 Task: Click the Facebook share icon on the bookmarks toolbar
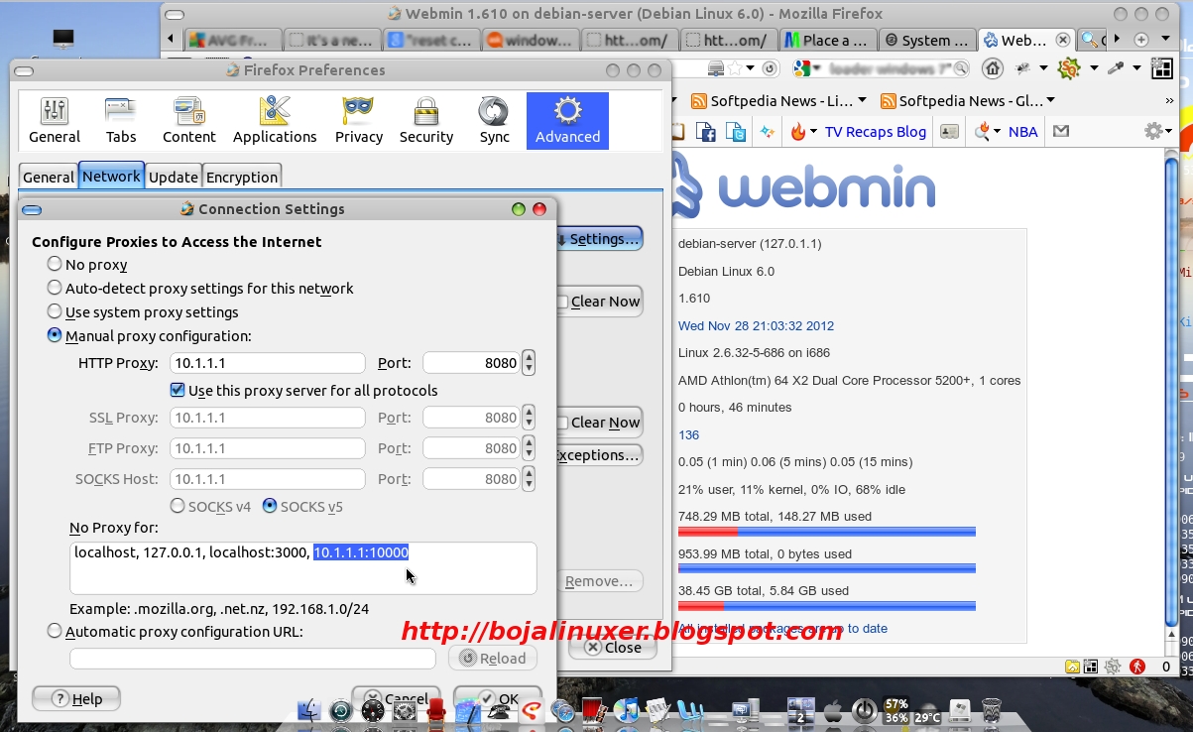708,130
